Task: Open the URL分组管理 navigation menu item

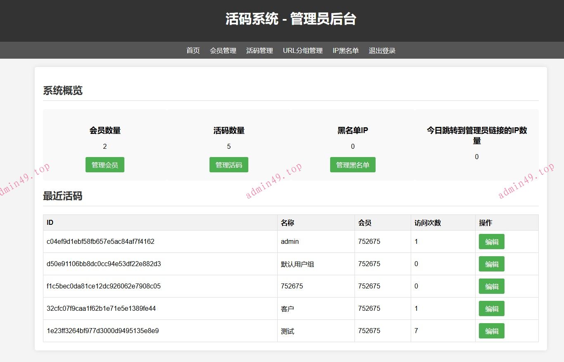Action: [302, 50]
